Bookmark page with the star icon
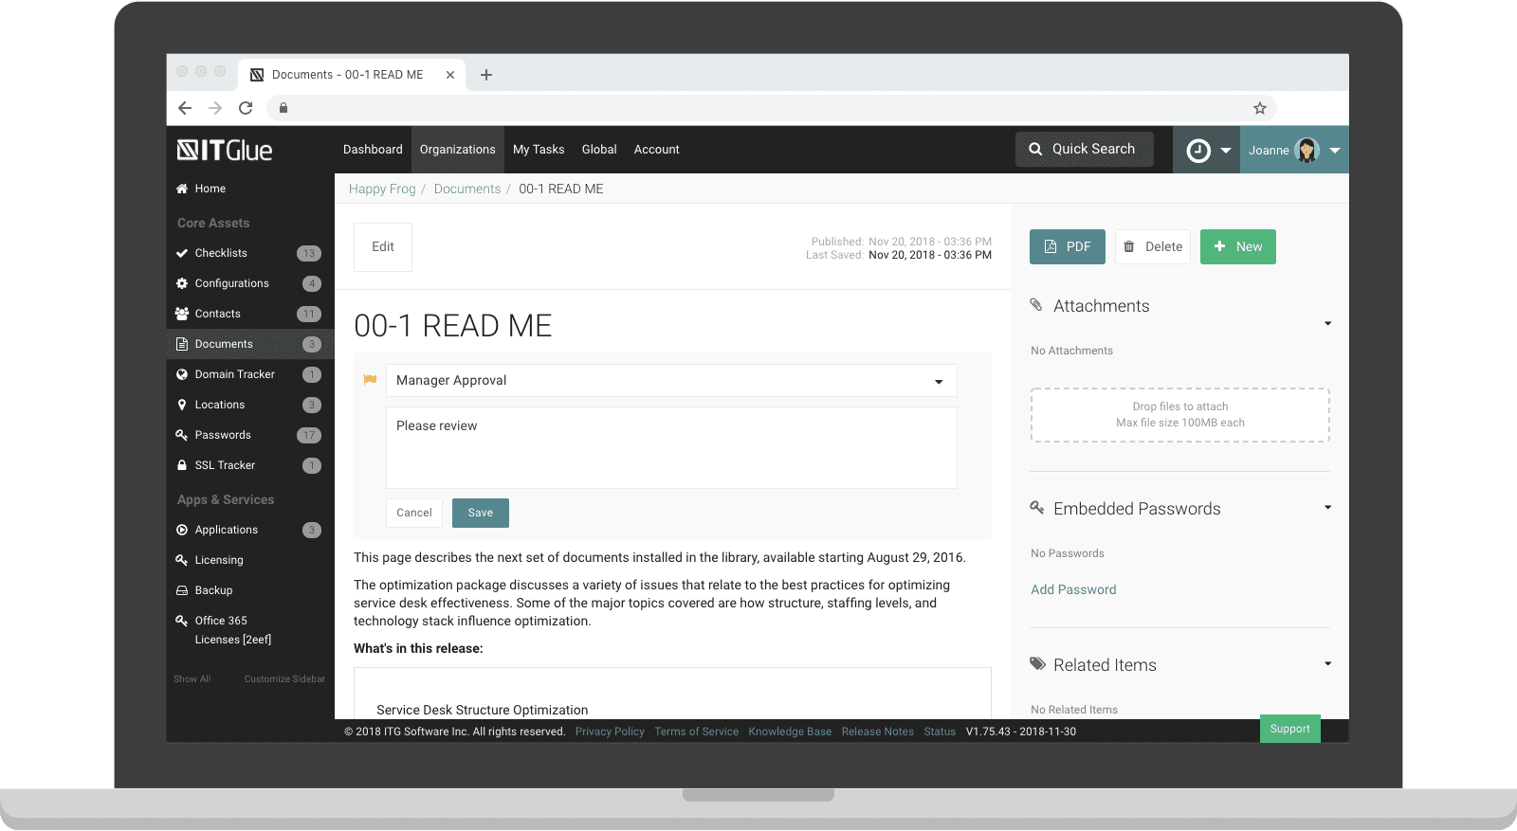 1259,108
